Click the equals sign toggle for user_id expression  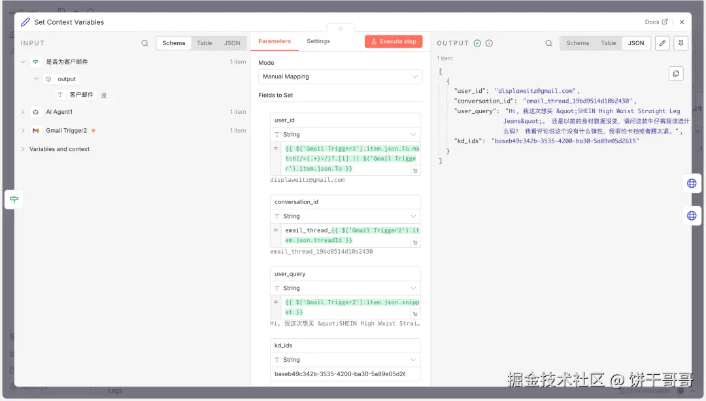pyautogui.click(x=276, y=148)
